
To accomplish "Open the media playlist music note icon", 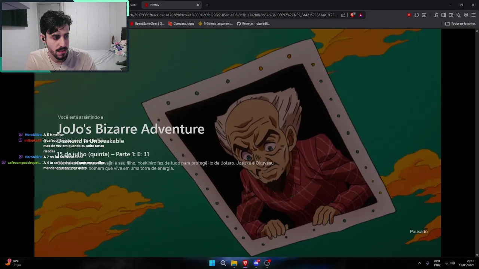I will [x=436, y=15].
